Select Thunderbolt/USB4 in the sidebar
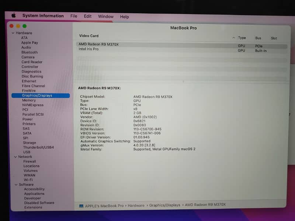The image size is (295, 221). pos(38,147)
